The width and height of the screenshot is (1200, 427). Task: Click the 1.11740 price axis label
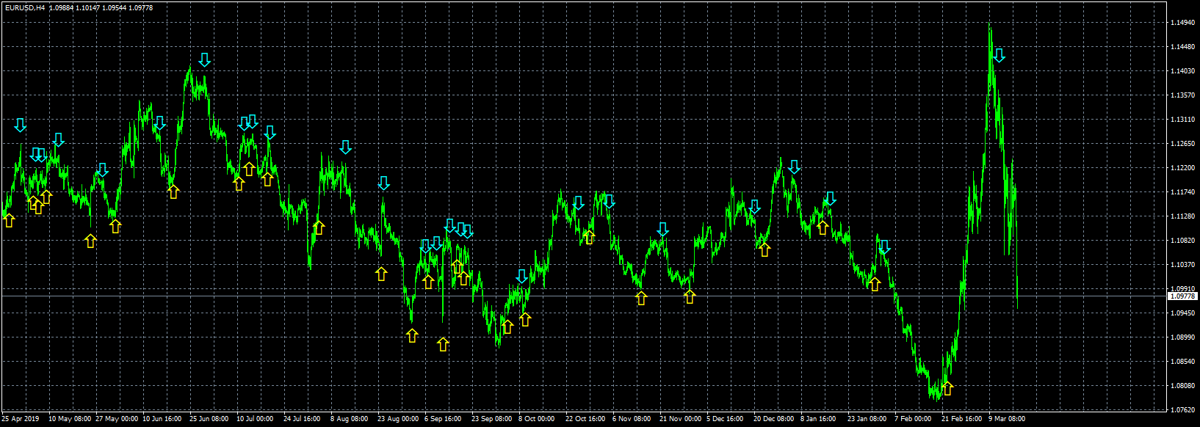[1182, 192]
